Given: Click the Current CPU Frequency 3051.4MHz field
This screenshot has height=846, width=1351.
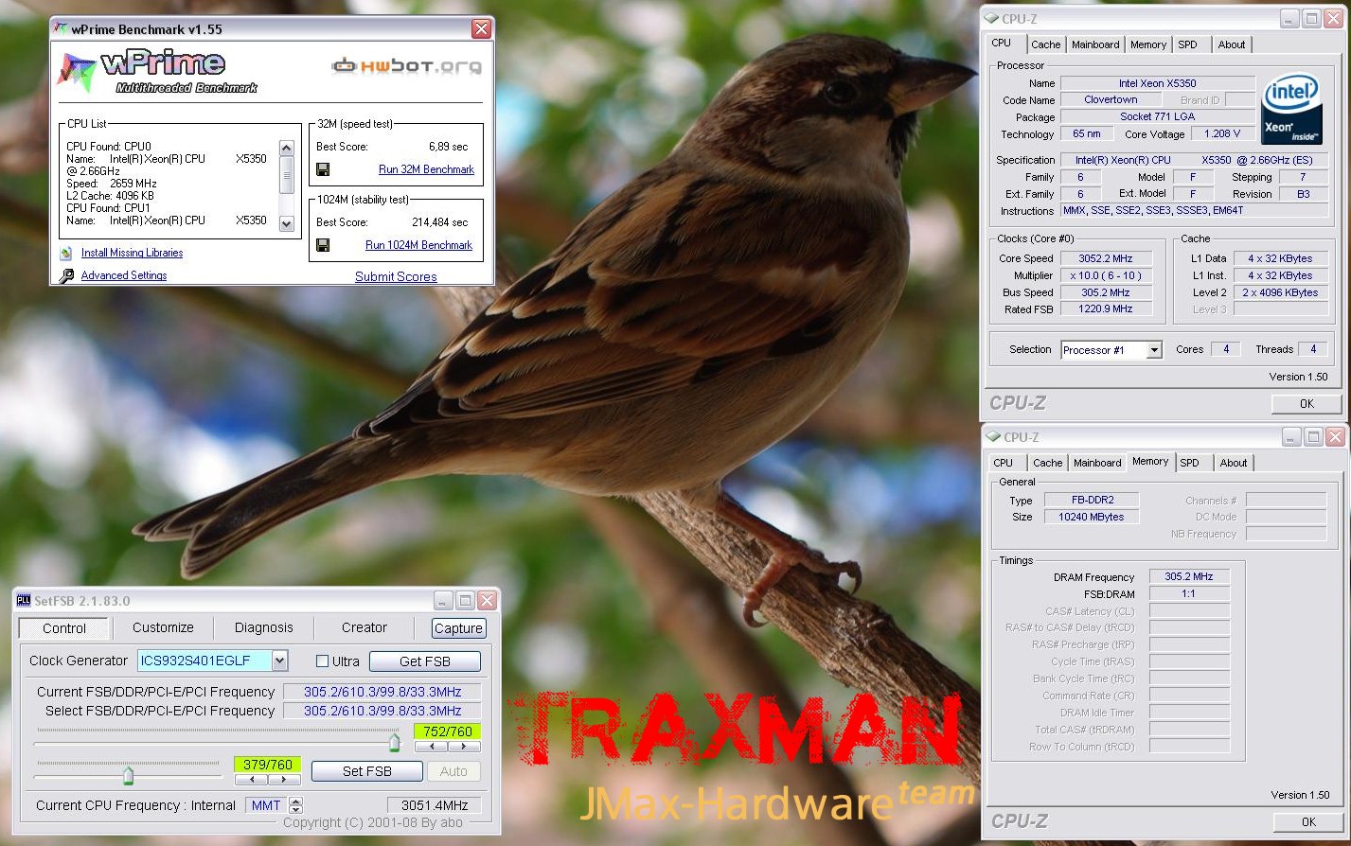Looking at the screenshot, I should 435,805.
